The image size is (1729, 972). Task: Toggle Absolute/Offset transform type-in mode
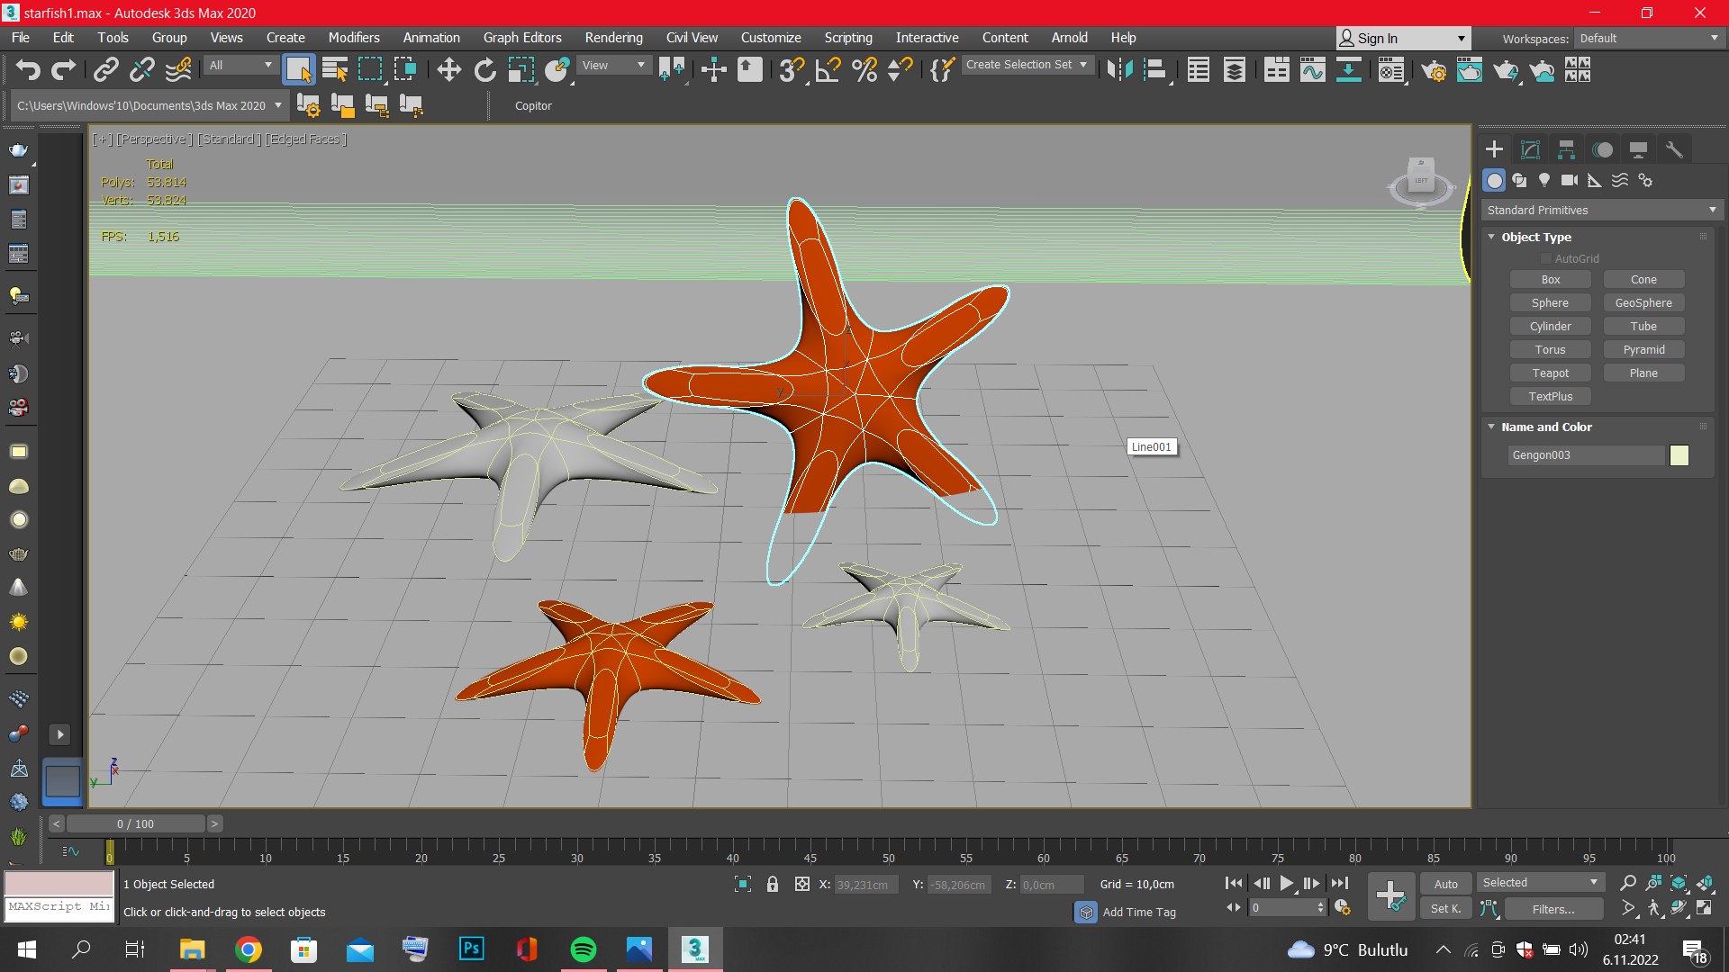(801, 884)
